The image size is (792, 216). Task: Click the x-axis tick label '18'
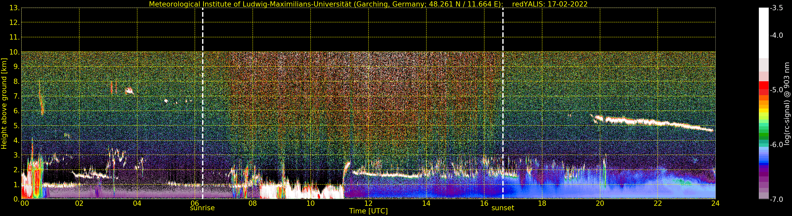pyautogui.click(x=542, y=203)
